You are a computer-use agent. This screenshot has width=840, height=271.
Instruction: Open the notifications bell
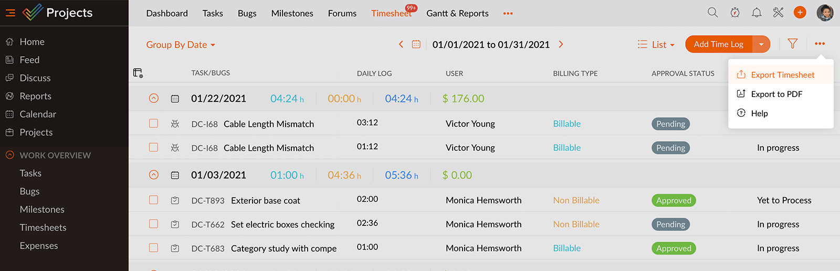[x=757, y=13]
